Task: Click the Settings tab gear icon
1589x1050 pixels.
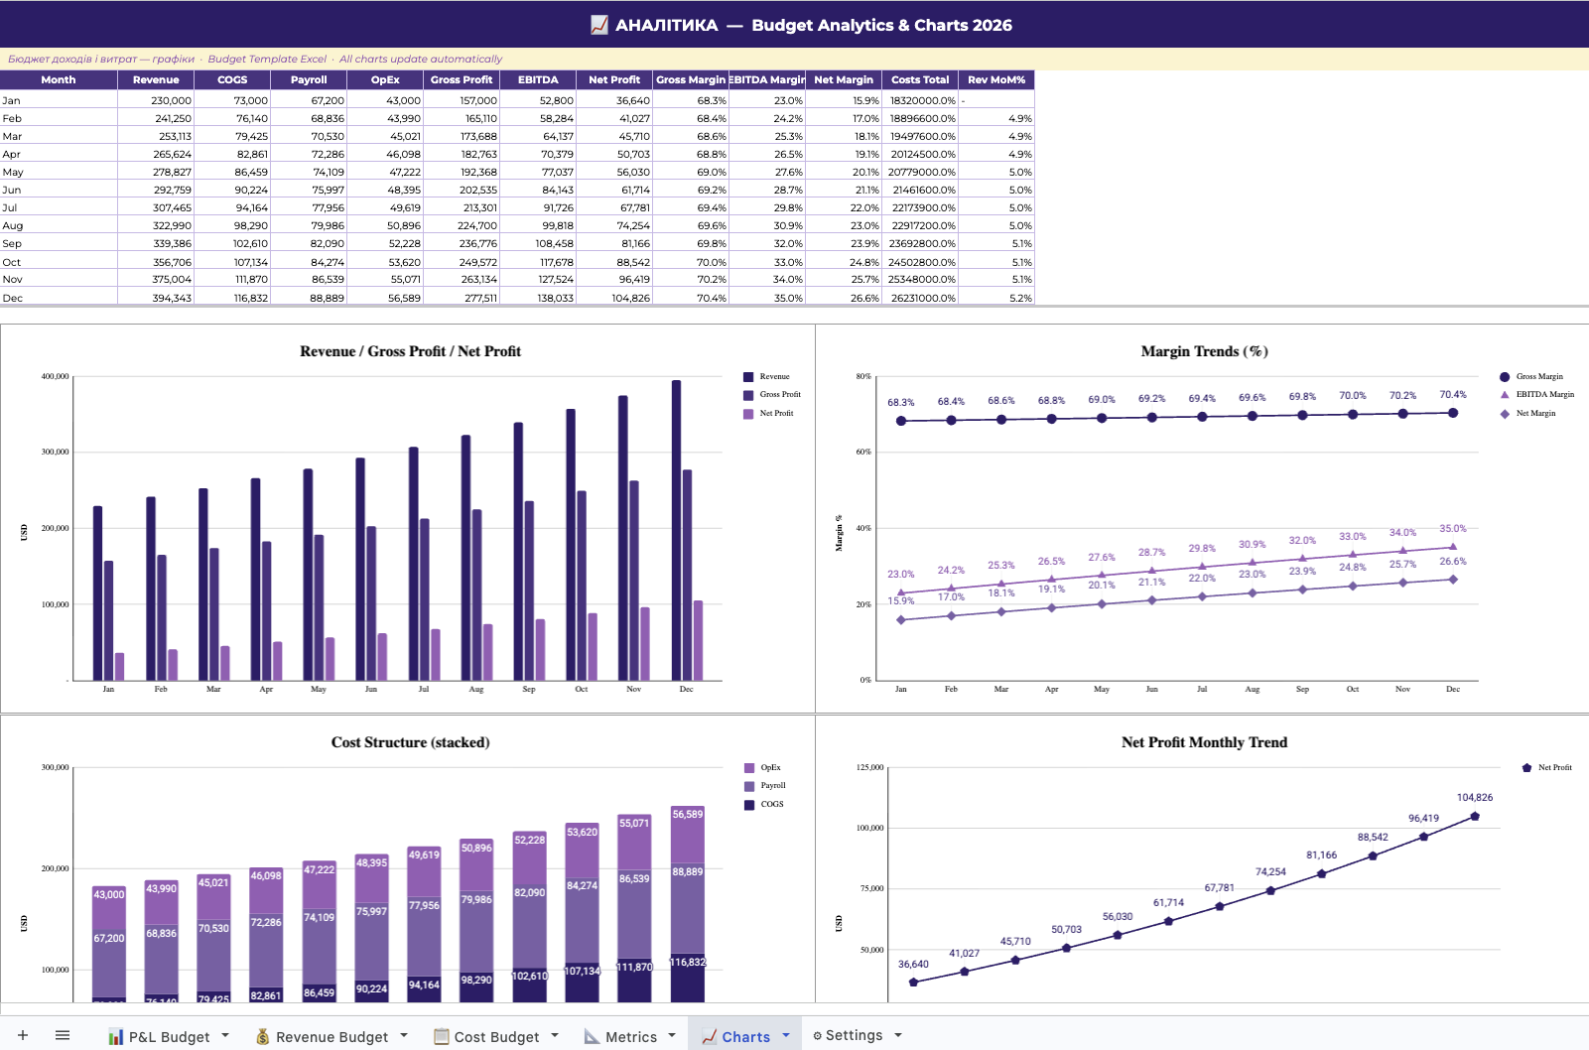Action: pos(818,1035)
